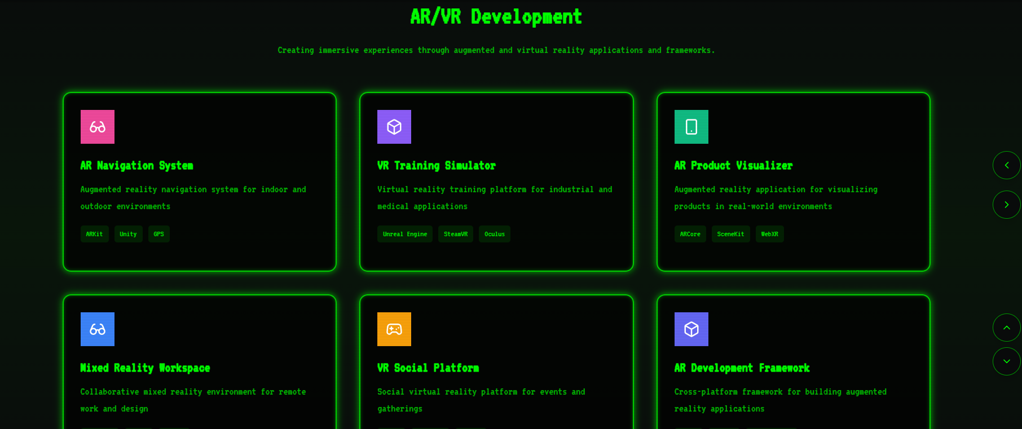Screen dimensions: 1022x429
Task: Open the AR Product Visualizer title
Action: coord(733,166)
